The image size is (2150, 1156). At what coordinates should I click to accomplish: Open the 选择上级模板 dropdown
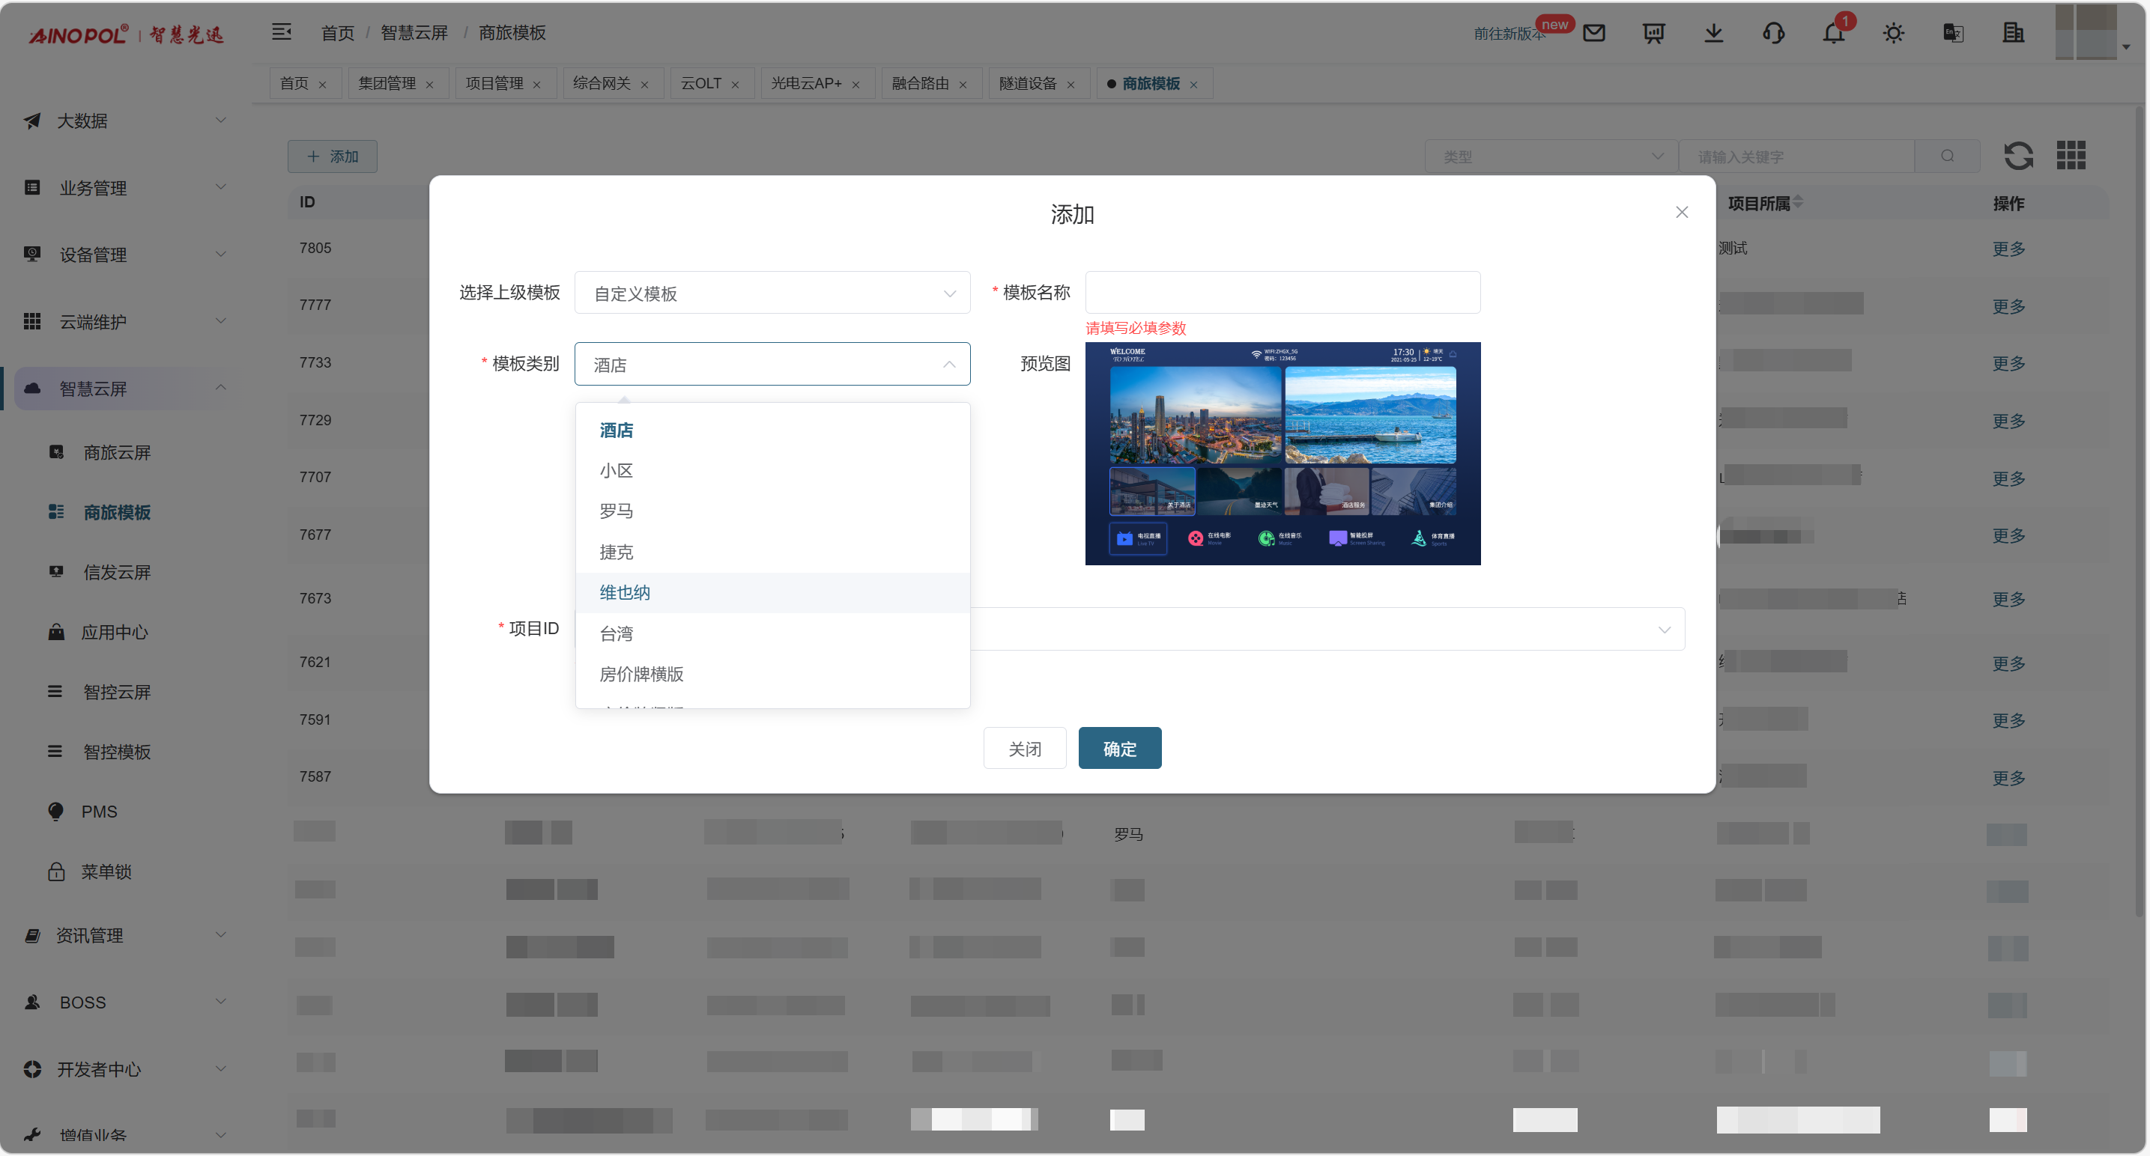click(771, 293)
